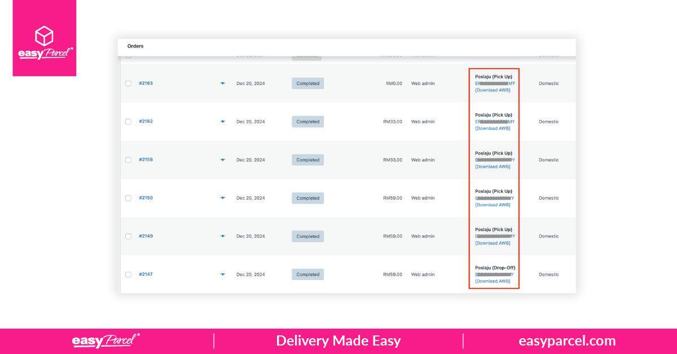The image size is (677, 354).
Task: Click the Completed status of order #2163
Action: [308, 83]
